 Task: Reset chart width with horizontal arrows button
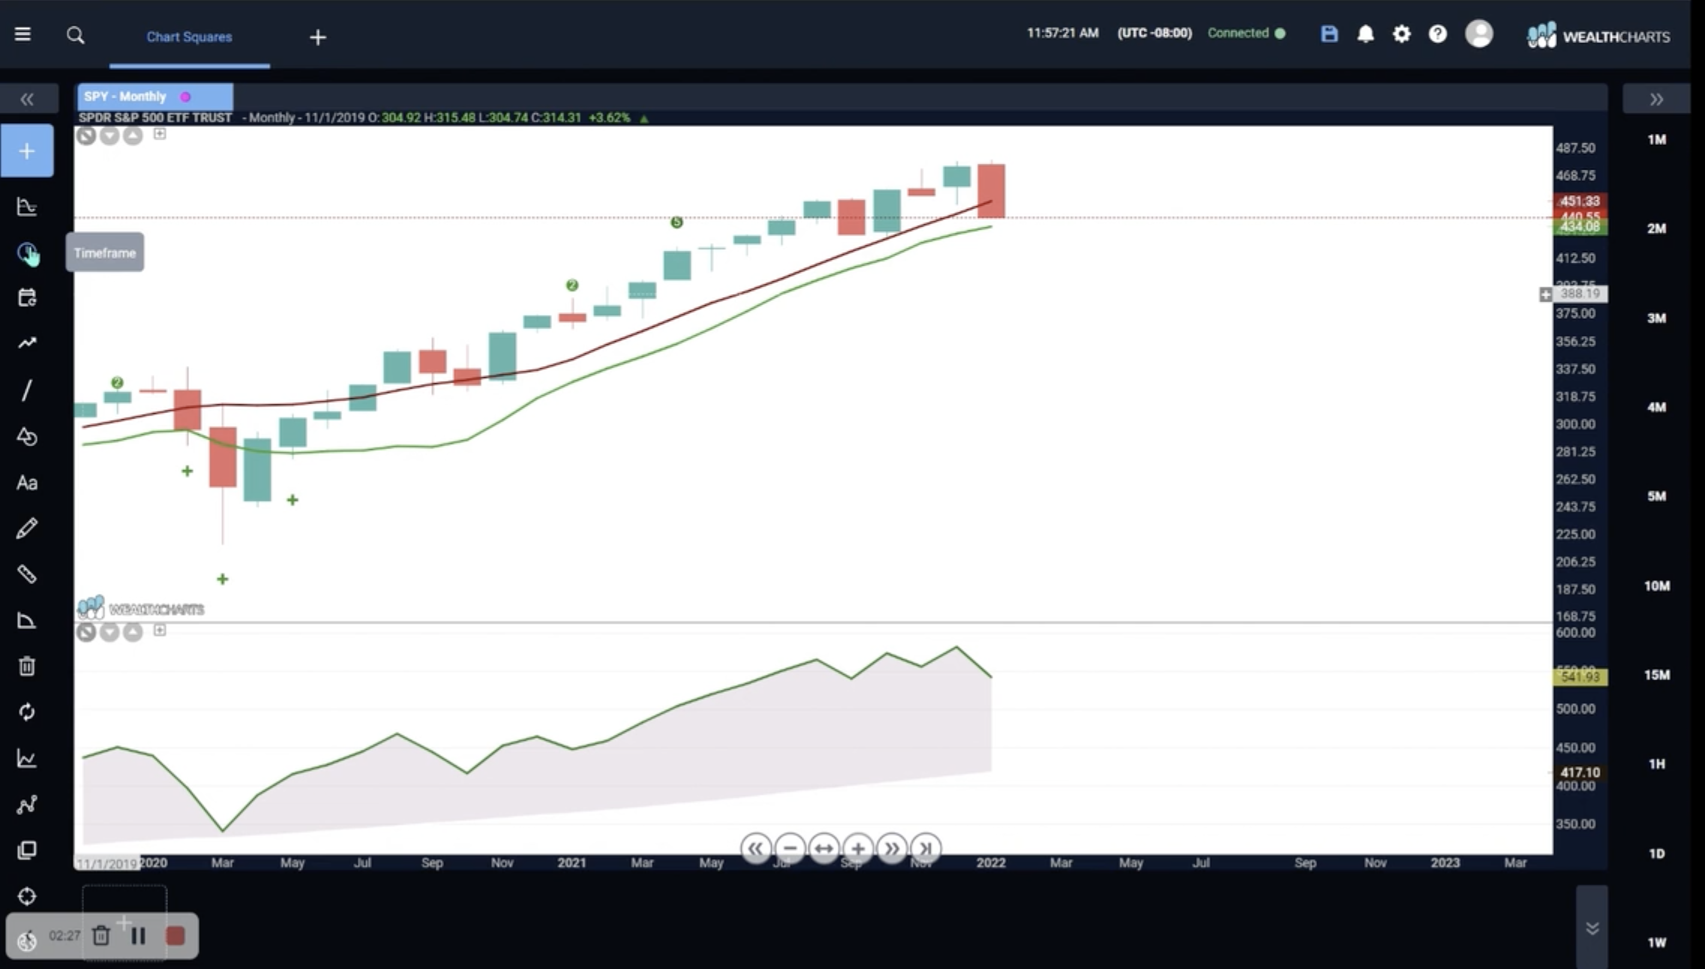point(824,848)
